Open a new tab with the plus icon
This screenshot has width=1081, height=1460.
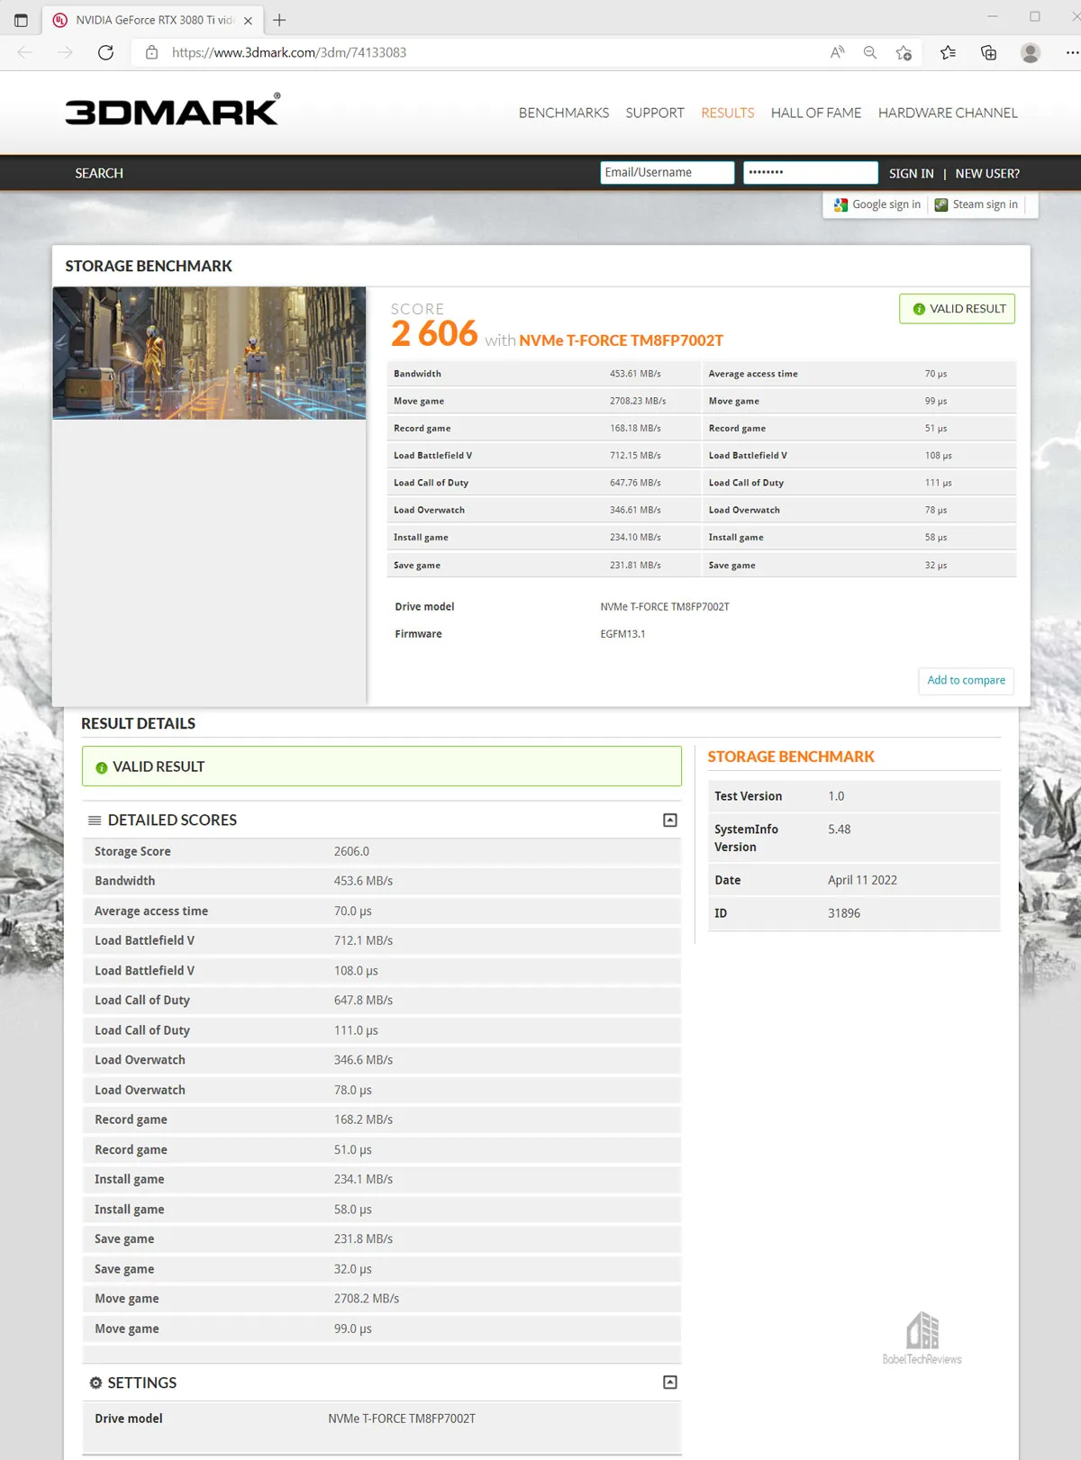[279, 20]
